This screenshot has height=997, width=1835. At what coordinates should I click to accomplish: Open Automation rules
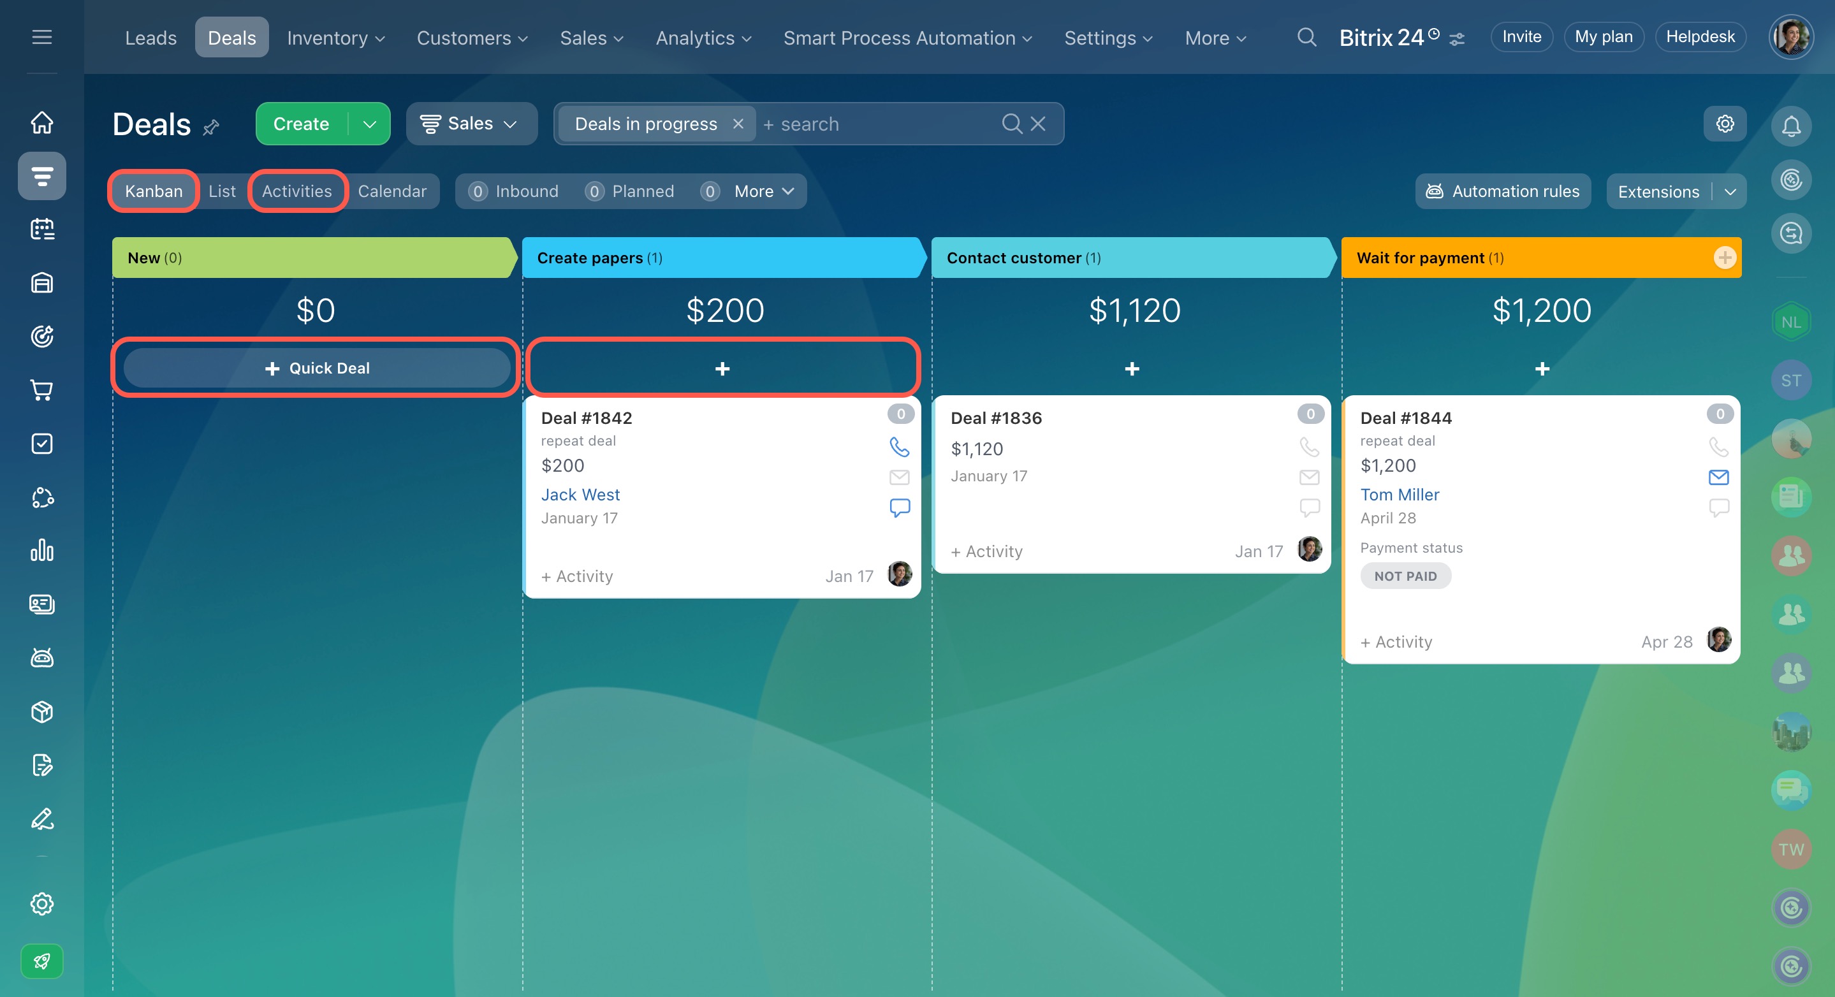[x=1502, y=192]
